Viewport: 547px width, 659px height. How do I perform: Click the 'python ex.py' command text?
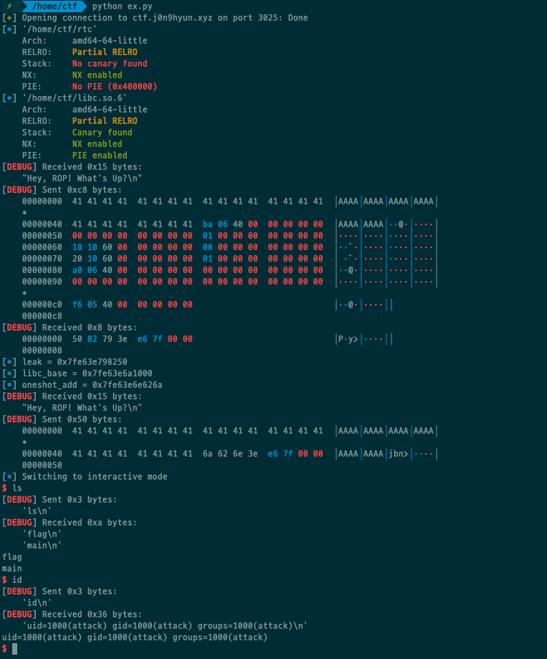pos(123,6)
